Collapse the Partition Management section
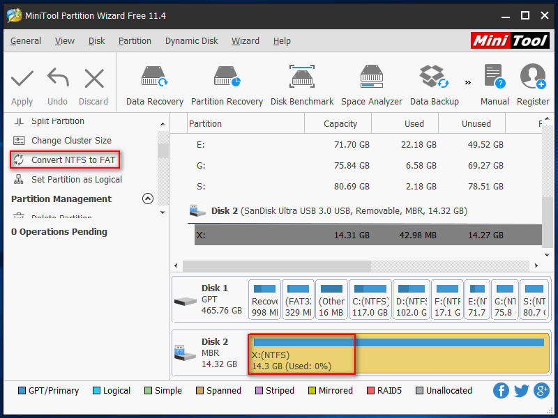 tap(148, 199)
